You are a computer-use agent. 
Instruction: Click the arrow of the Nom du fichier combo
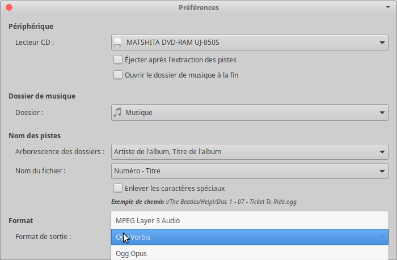(382, 171)
